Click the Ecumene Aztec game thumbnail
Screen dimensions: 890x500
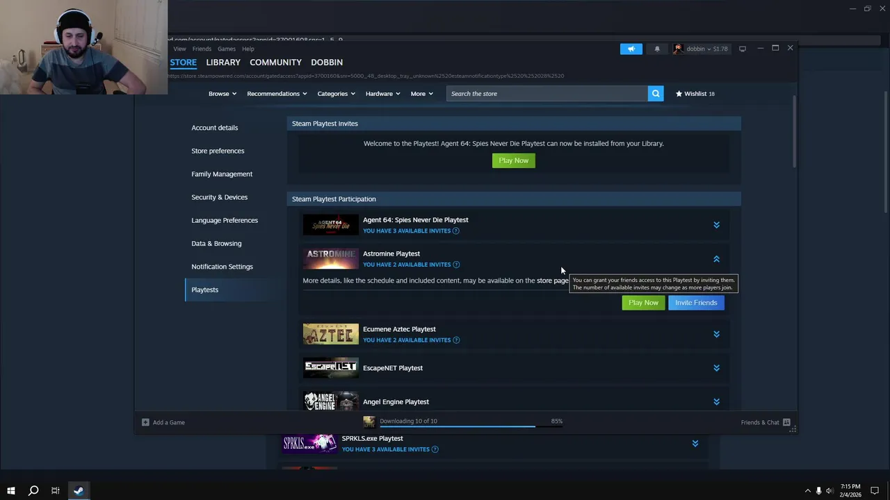[x=331, y=334]
